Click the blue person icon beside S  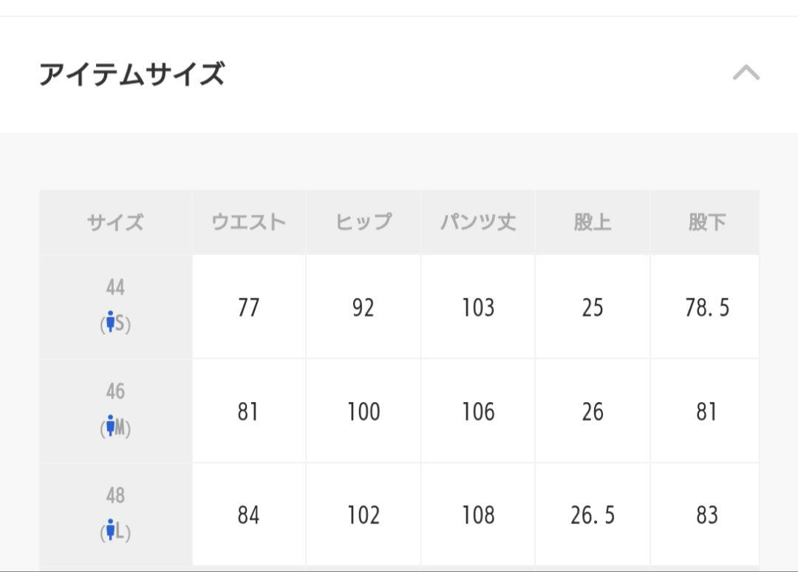coord(110,322)
